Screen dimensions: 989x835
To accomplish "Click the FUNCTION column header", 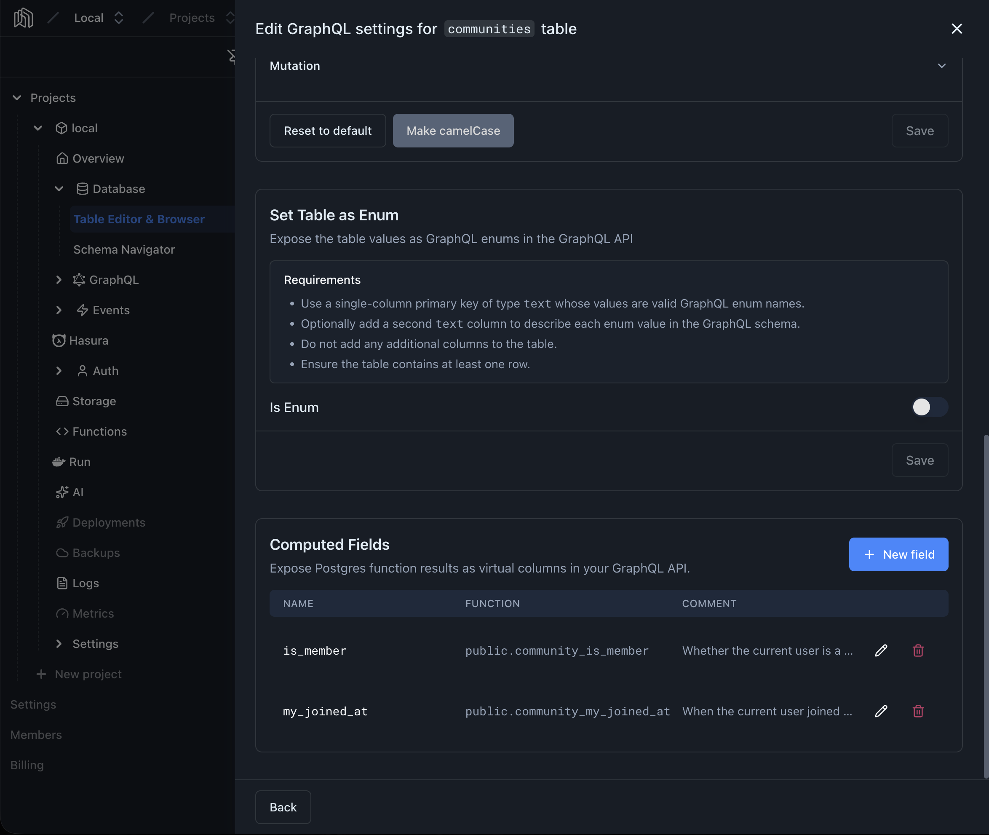I will click(492, 604).
